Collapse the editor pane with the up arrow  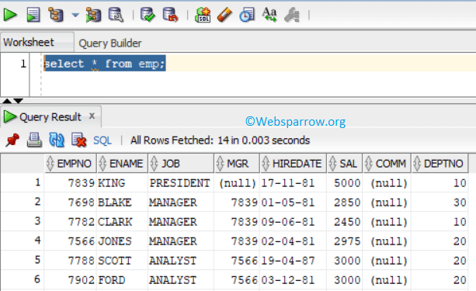point(7,101)
